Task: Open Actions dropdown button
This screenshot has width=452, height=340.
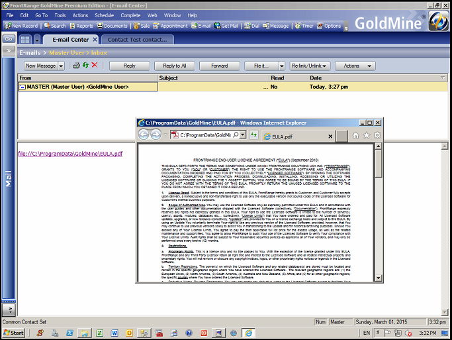Action: [355, 66]
